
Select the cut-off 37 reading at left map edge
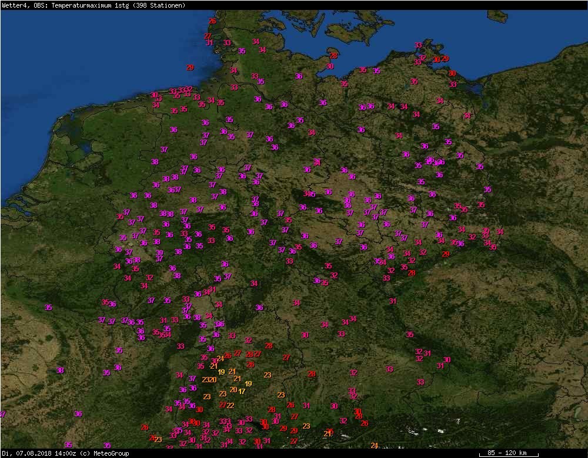(x=2, y=414)
